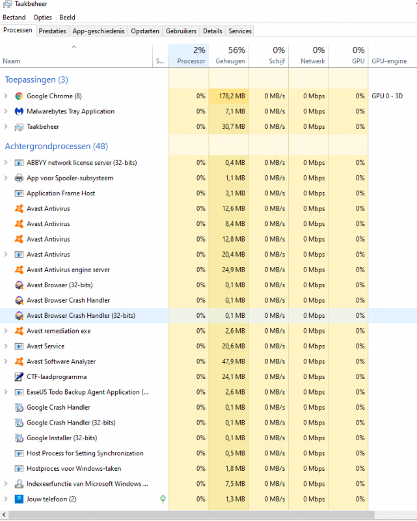Viewport: 417px width, 521px height.
Task: Expand the ABBYY network license server entry
Action: (x=6, y=163)
